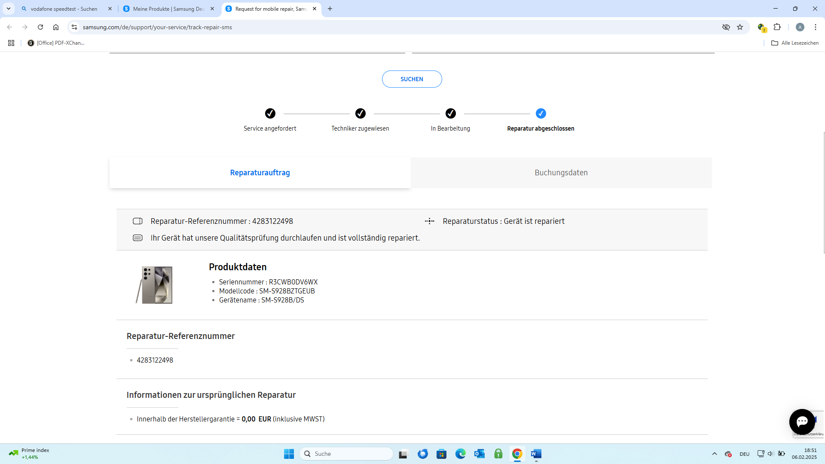Click the 'Service angefordert' checkmark step
This screenshot has height=464, width=825.
click(x=270, y=113)
